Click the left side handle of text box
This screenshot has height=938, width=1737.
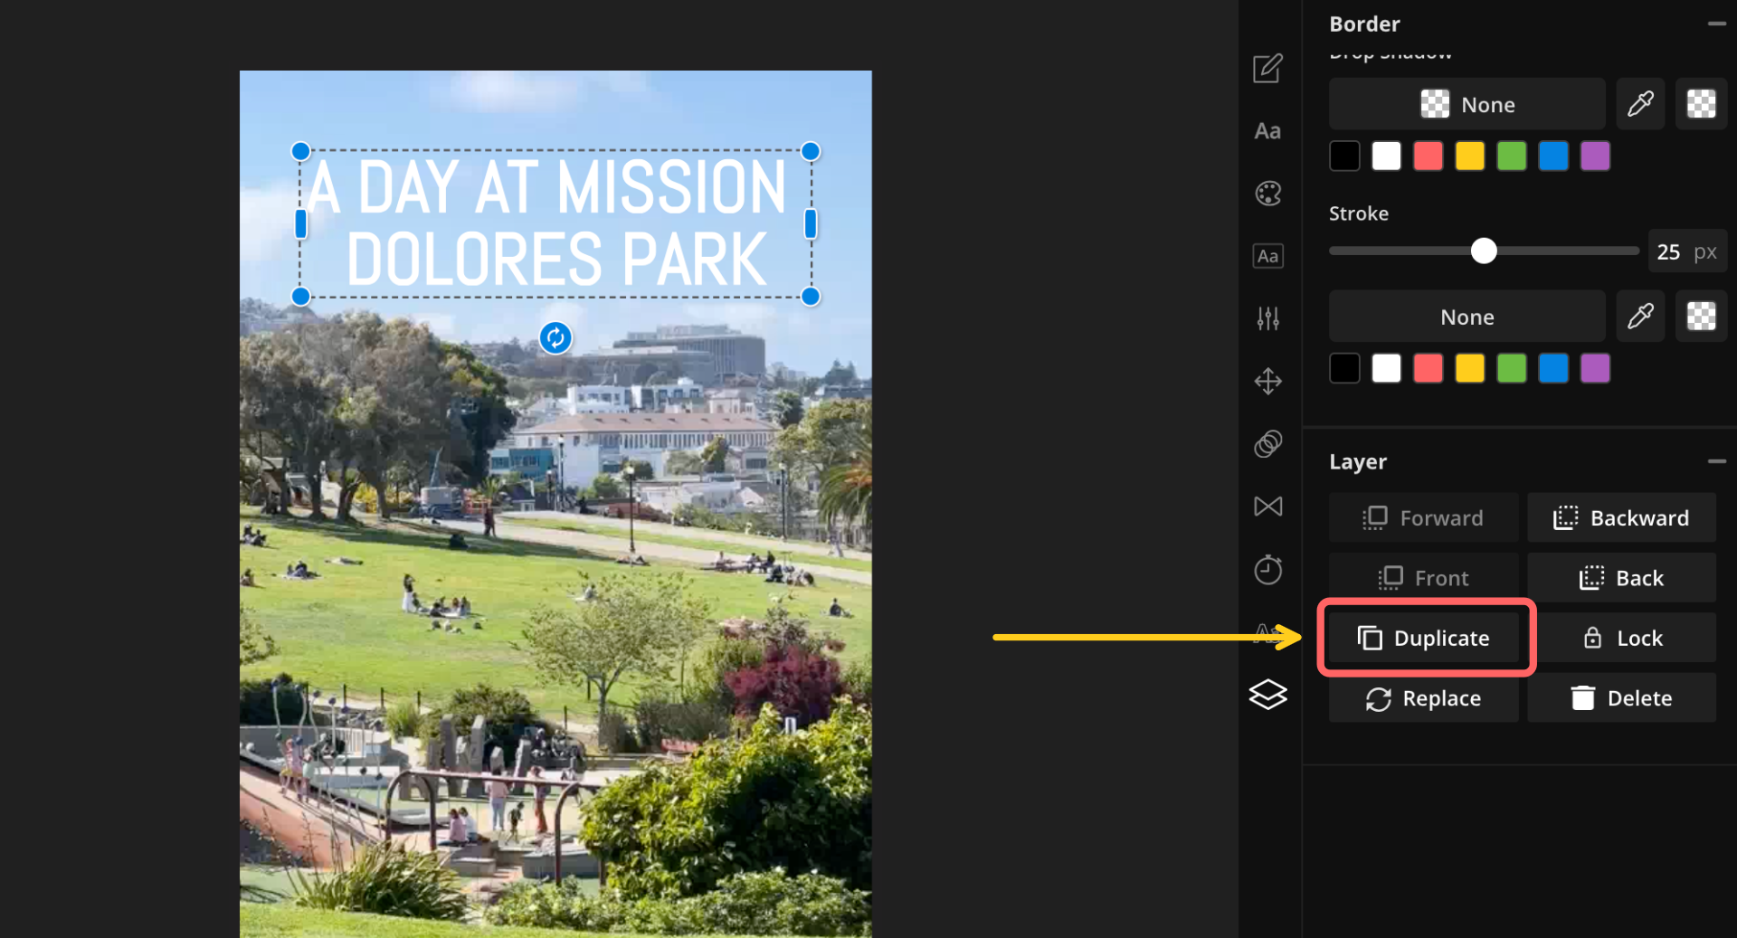pyautogui.click(x=300, y=223)
